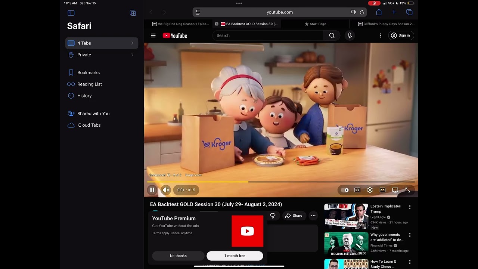Open the YouTube hamburger guide menu
Image resolution: width=478 pixels, height=269 pixels.
[x=153, y=35]
